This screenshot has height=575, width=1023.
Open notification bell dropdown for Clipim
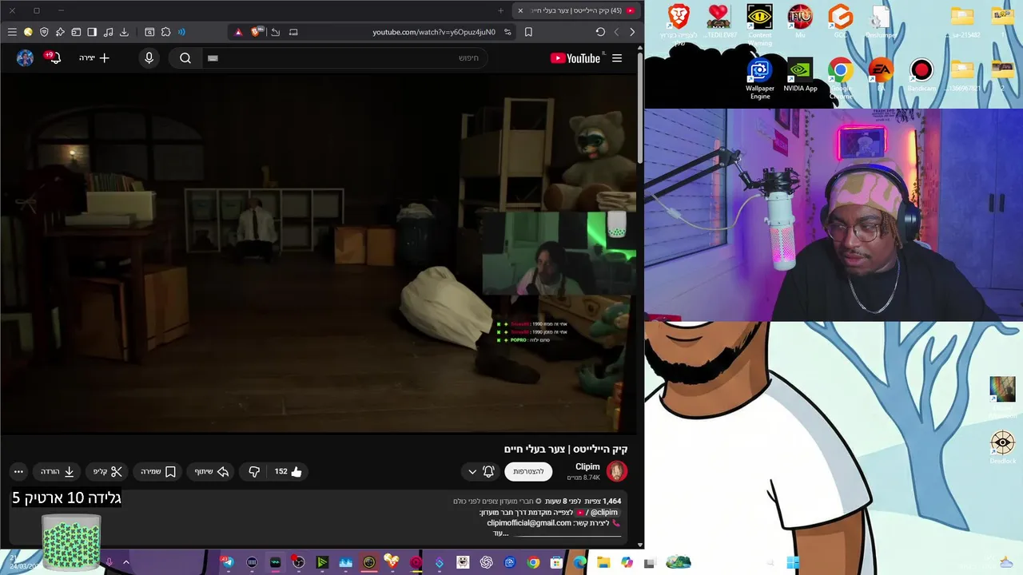[480, 471]
